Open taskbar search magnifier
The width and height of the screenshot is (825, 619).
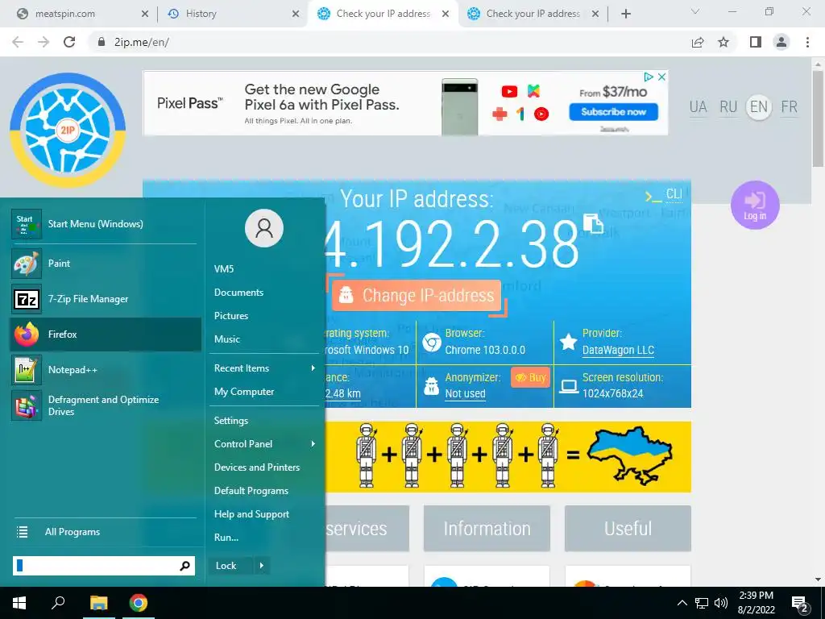[x=58, y=603]
